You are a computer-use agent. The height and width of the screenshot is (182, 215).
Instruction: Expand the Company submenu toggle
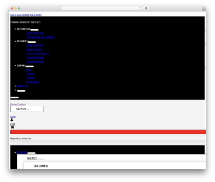(30, 66)
